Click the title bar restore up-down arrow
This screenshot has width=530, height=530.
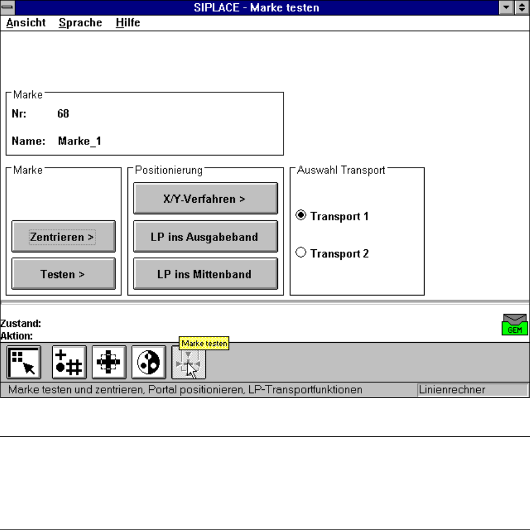(522, 7)
